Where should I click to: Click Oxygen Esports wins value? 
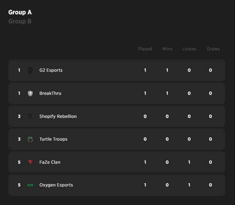(167, 185)
